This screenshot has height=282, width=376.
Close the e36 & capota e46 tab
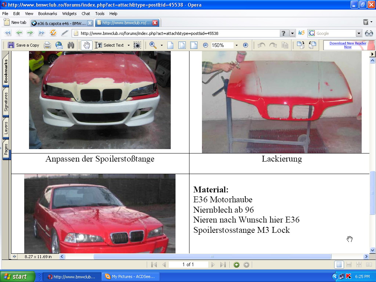click(90, 23)
